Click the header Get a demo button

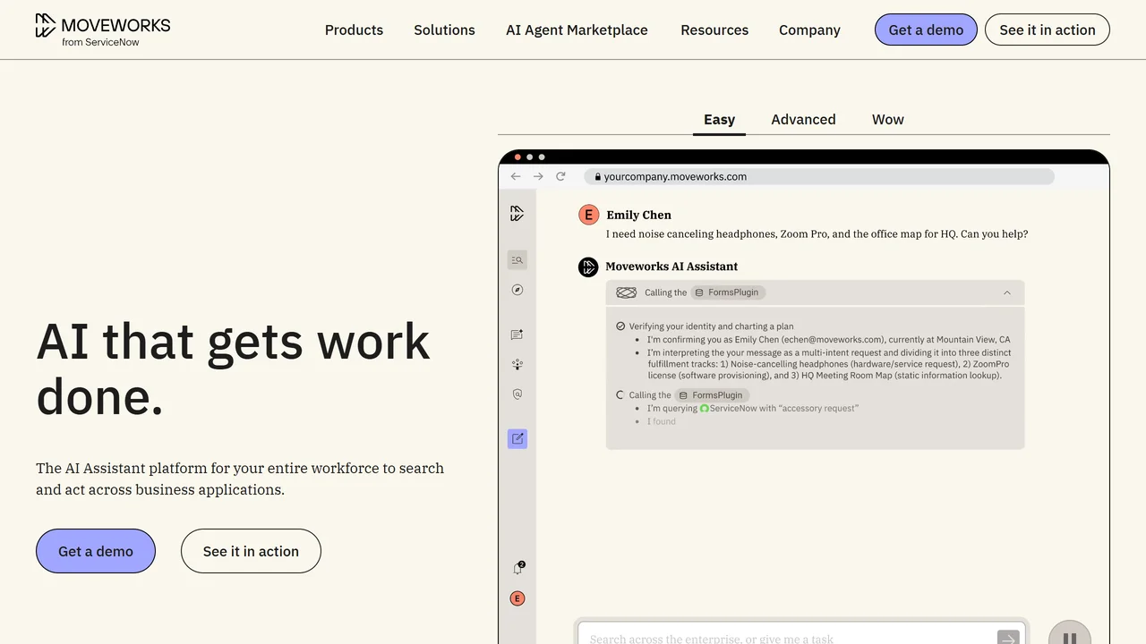pyautogui.click(x=926, y=30)
